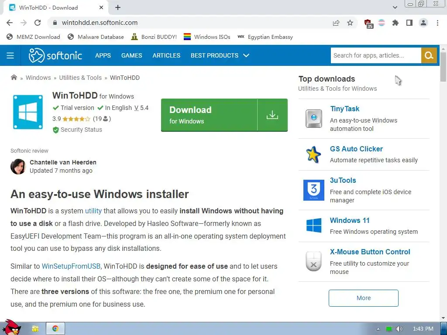Click the Angry Birds start button
This screenshot has width=447, height=335.
coord(11,327)
